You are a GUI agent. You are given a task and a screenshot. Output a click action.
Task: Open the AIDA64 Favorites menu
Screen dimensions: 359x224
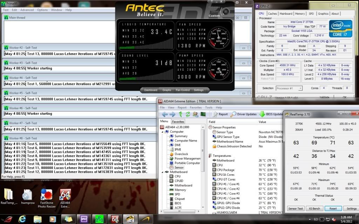[196, 107]
